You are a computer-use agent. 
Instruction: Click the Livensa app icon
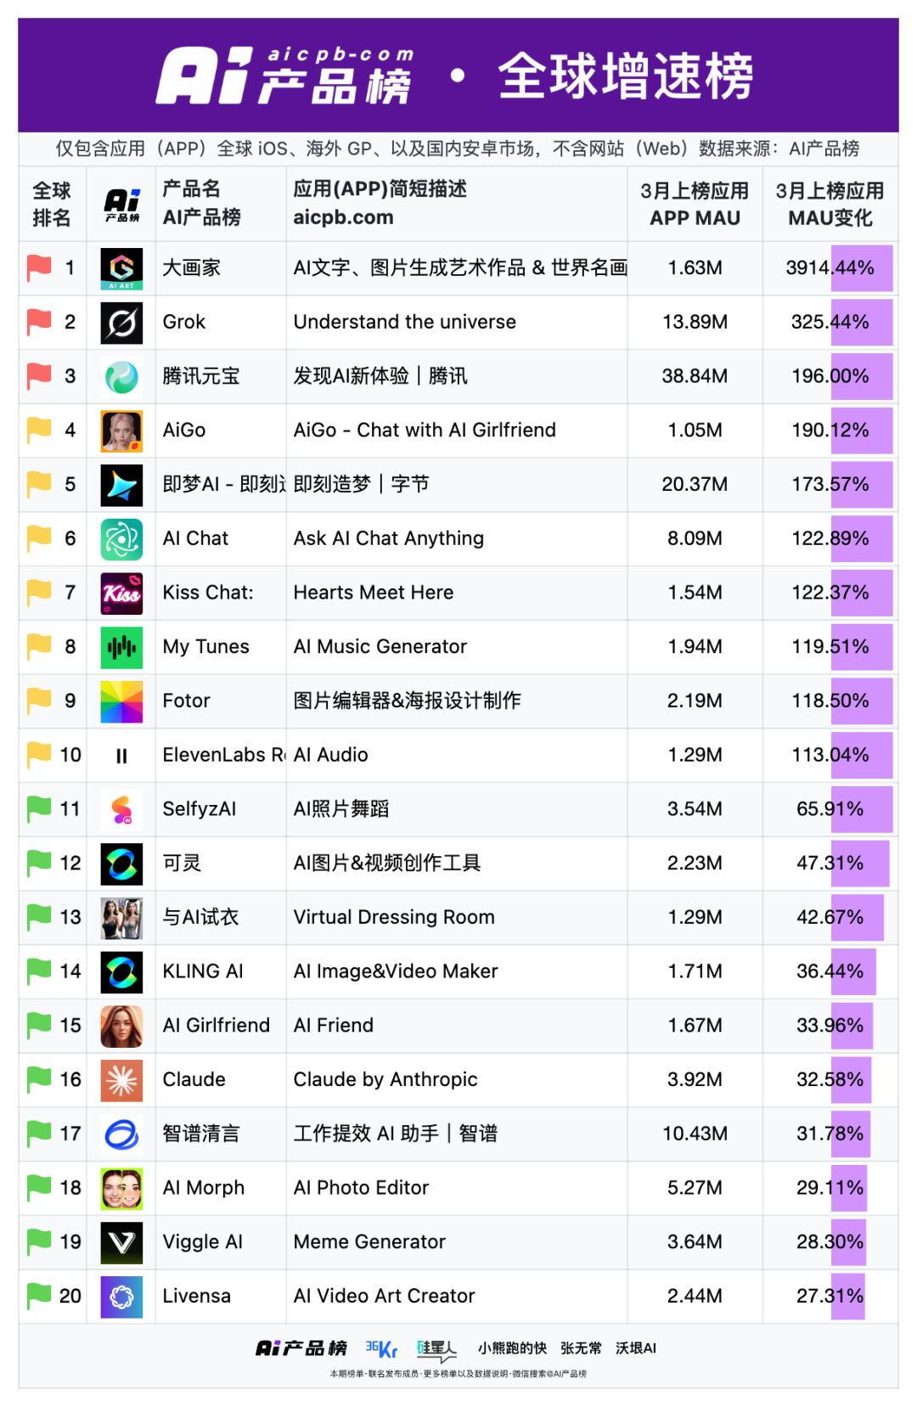tap(121, 1297)
